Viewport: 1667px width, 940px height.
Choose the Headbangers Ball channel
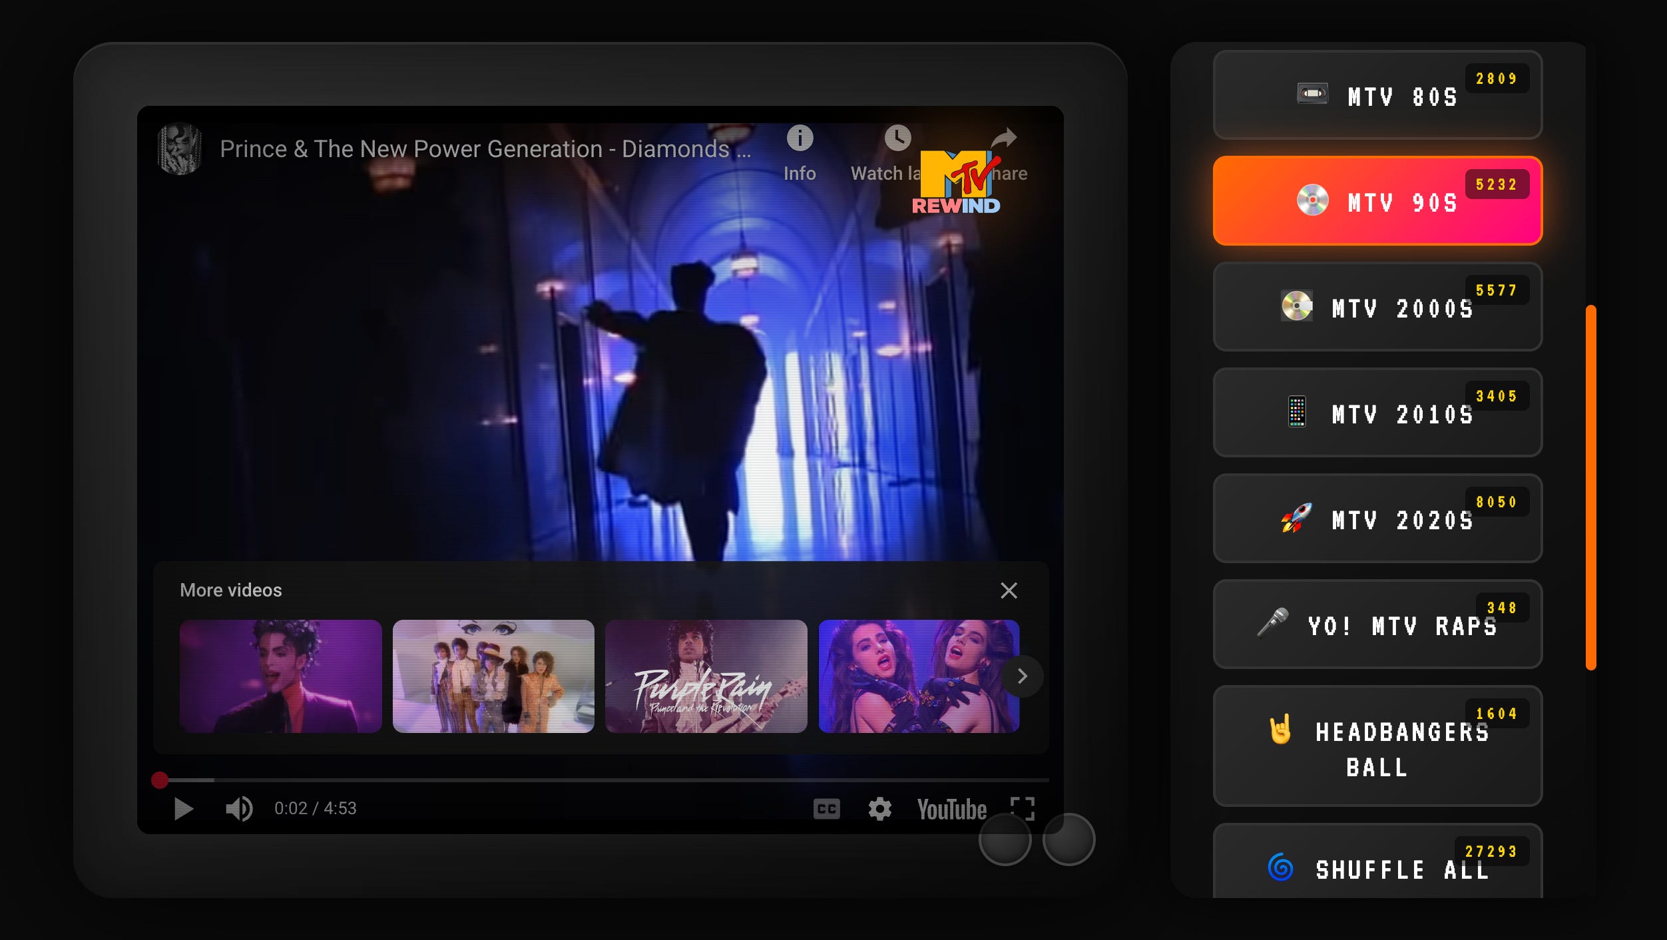(1377, 747)
